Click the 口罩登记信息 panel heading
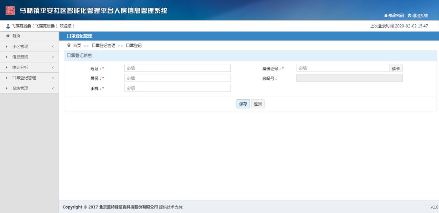The width and height of the screenshot is (439, 213). pos(80,55)
